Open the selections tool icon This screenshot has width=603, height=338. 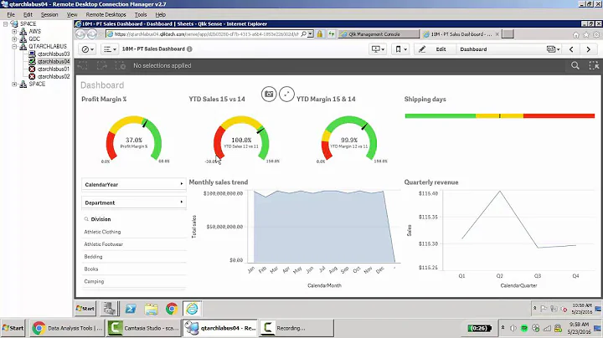594,66
